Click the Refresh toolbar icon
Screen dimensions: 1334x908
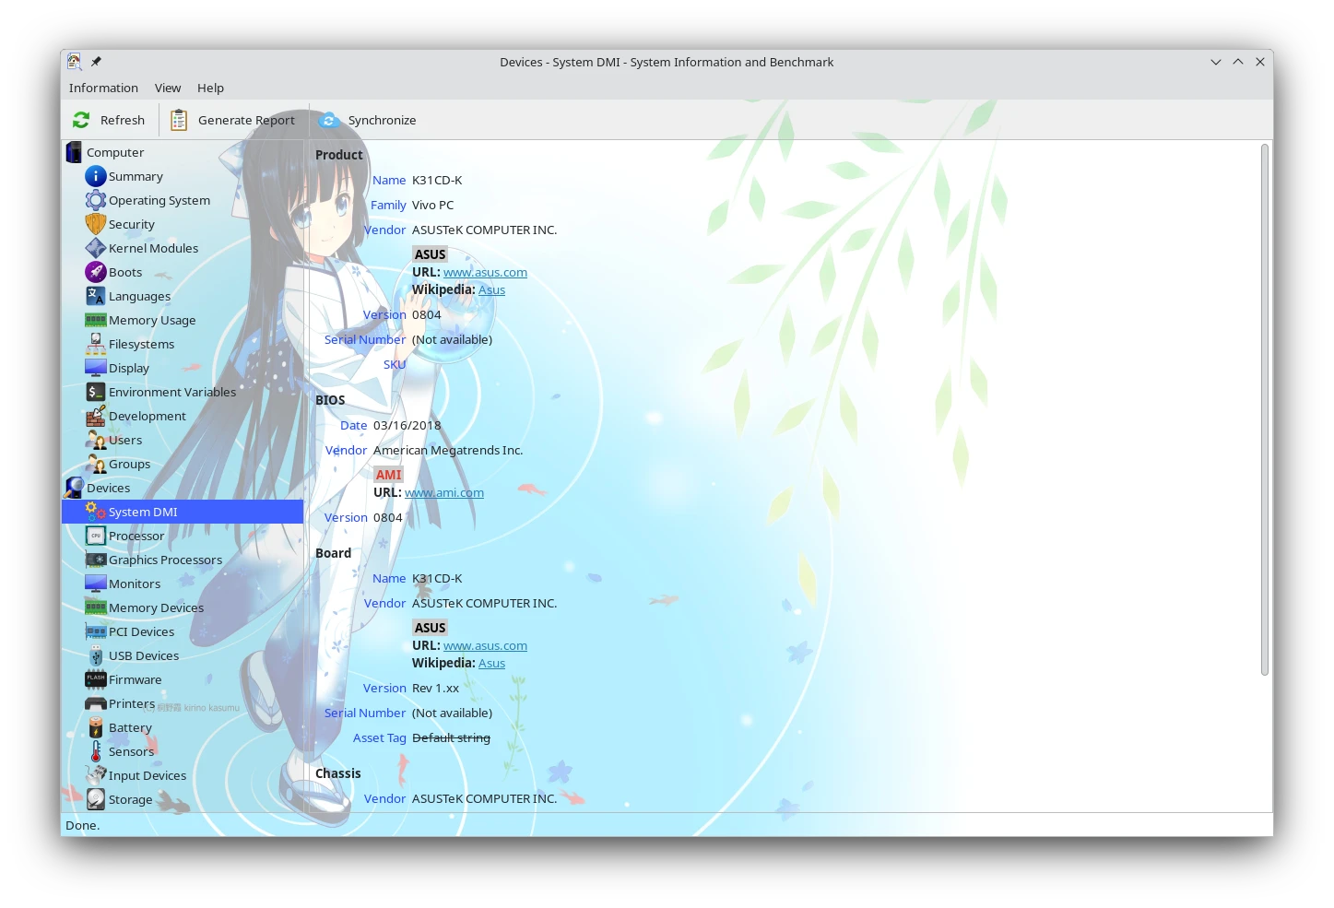[x=81, y=121]
